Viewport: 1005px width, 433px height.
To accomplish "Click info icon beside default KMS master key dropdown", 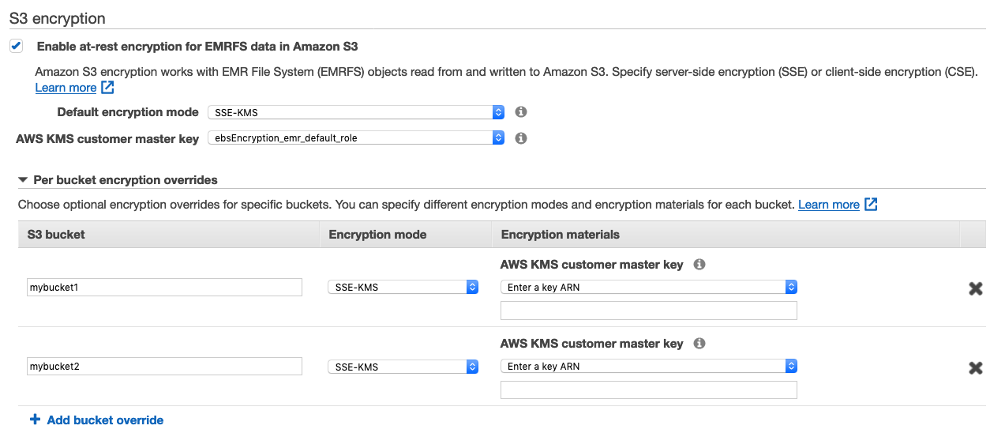I will (x=520, y=138).
